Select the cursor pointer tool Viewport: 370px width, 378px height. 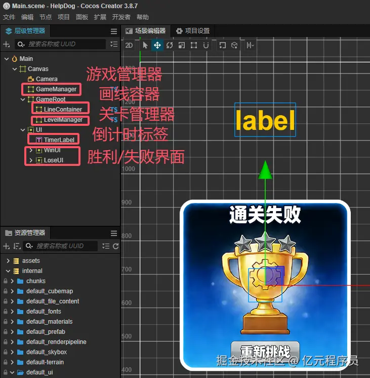145,45
